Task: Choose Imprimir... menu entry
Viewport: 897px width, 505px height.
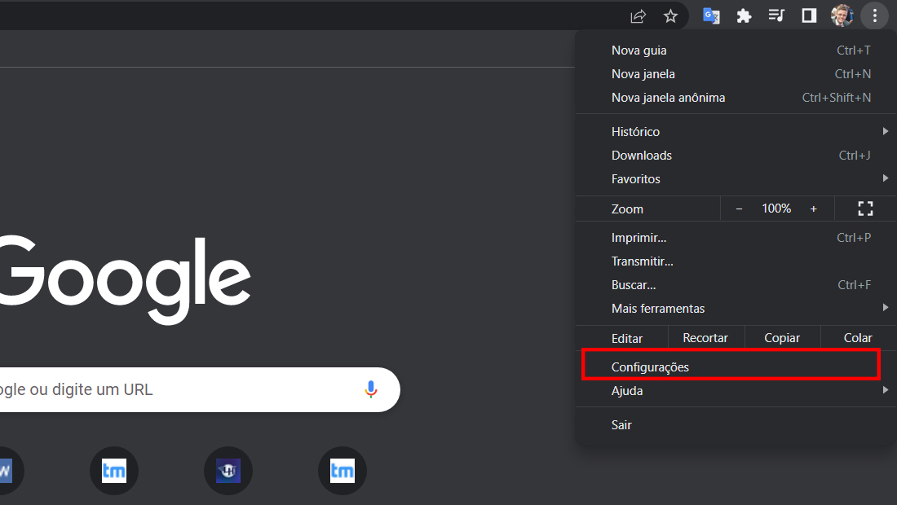Action: click(x=735, y=238)
